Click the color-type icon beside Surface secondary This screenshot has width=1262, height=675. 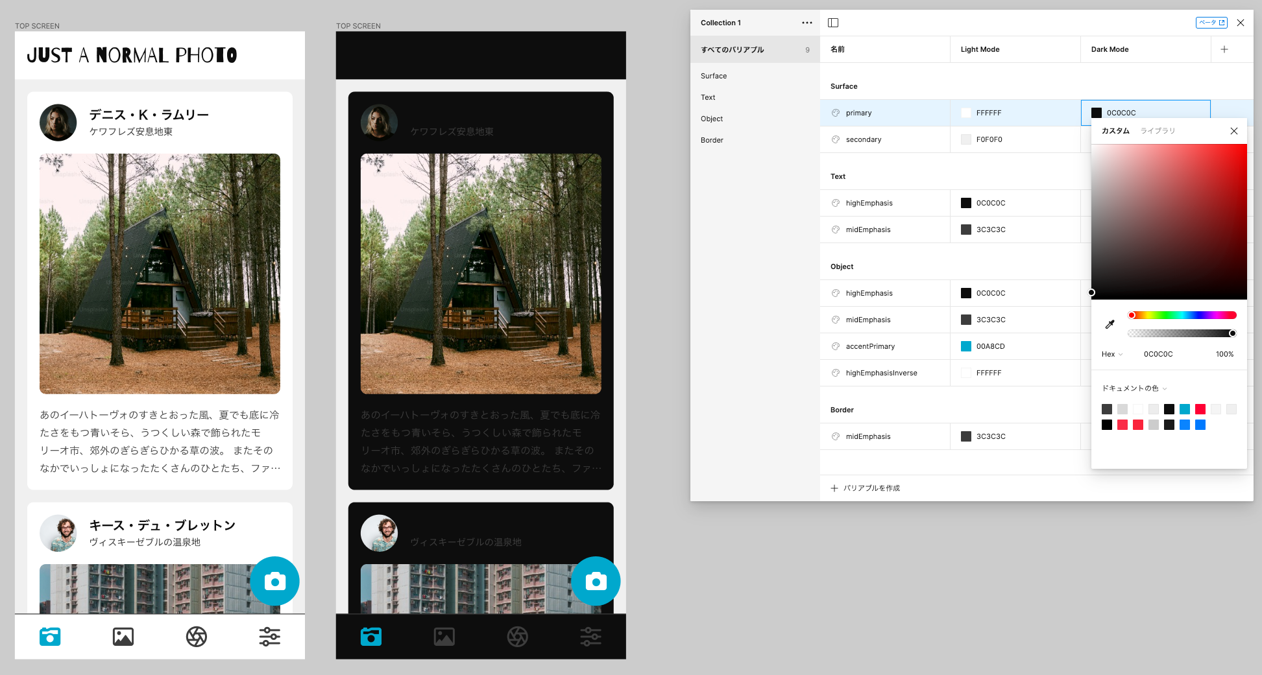coord(836,139)
